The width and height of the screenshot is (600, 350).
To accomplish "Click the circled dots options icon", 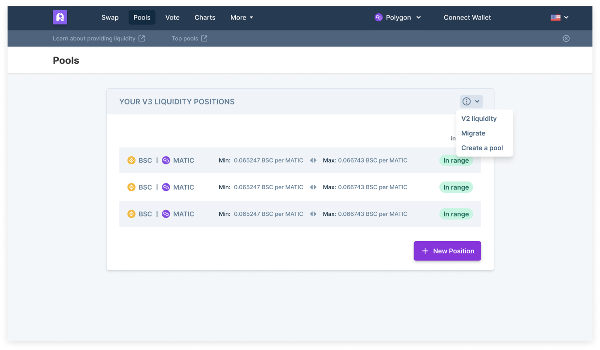I will pos(466,101).
